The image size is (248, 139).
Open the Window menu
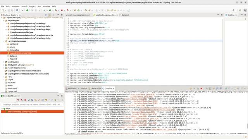tap(46, 7)
